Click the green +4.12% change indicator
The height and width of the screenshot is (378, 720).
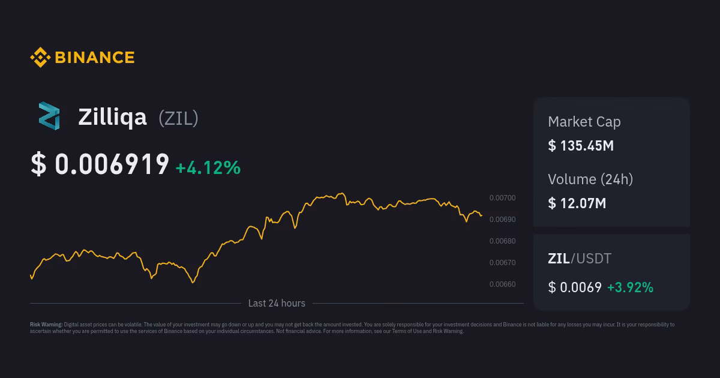pyautogui.click(x=208, y=168)
